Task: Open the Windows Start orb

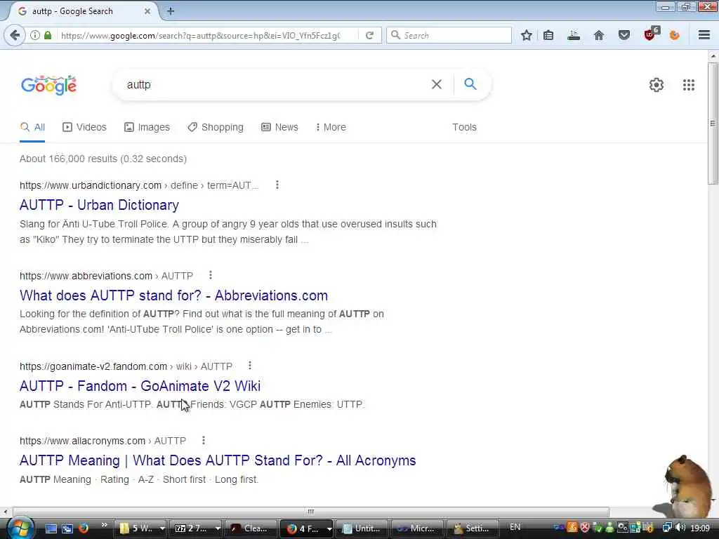Action: coord(20,528)
